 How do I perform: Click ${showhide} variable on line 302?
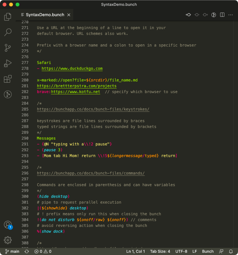54,208
